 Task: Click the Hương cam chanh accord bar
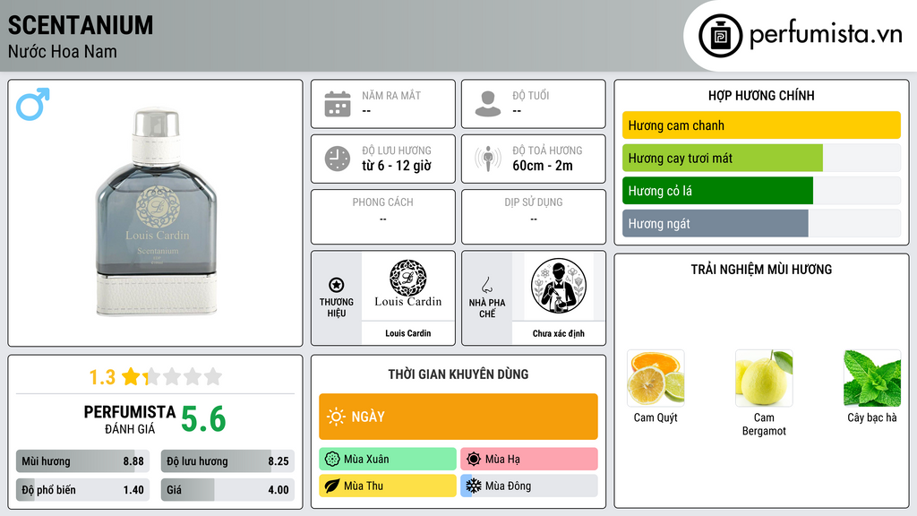point(761,125)
